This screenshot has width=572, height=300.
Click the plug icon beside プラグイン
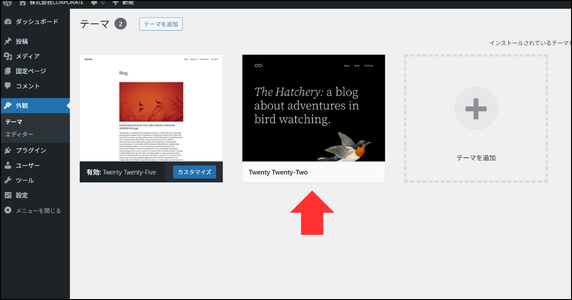[x=8, y=150]
